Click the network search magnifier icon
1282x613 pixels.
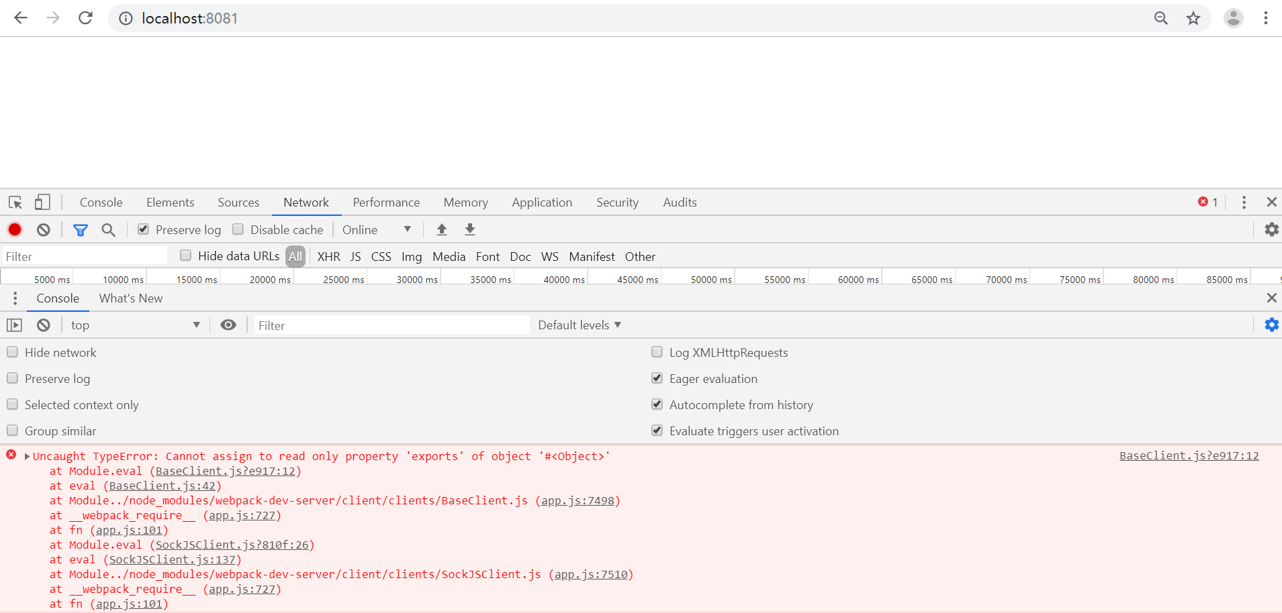107,229
